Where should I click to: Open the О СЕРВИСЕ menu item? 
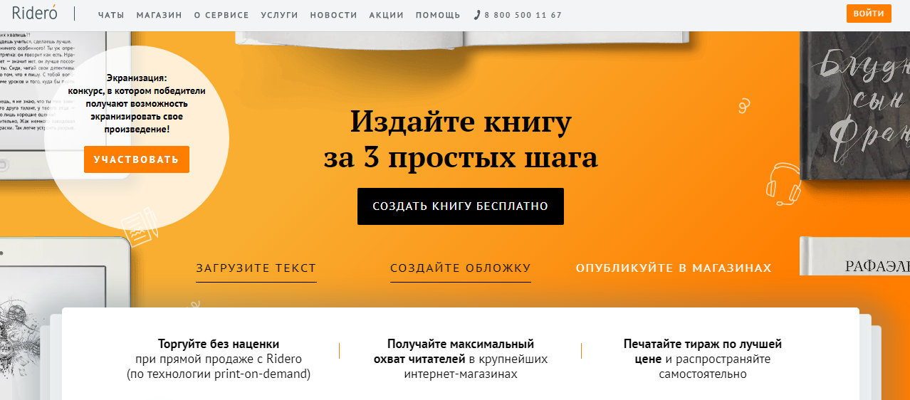tap(221, 15)
